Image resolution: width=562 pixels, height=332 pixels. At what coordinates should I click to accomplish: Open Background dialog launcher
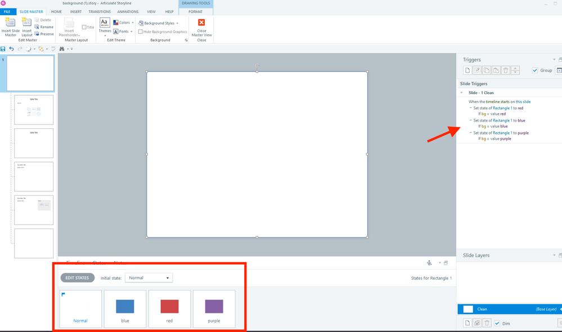coord(186,40)
